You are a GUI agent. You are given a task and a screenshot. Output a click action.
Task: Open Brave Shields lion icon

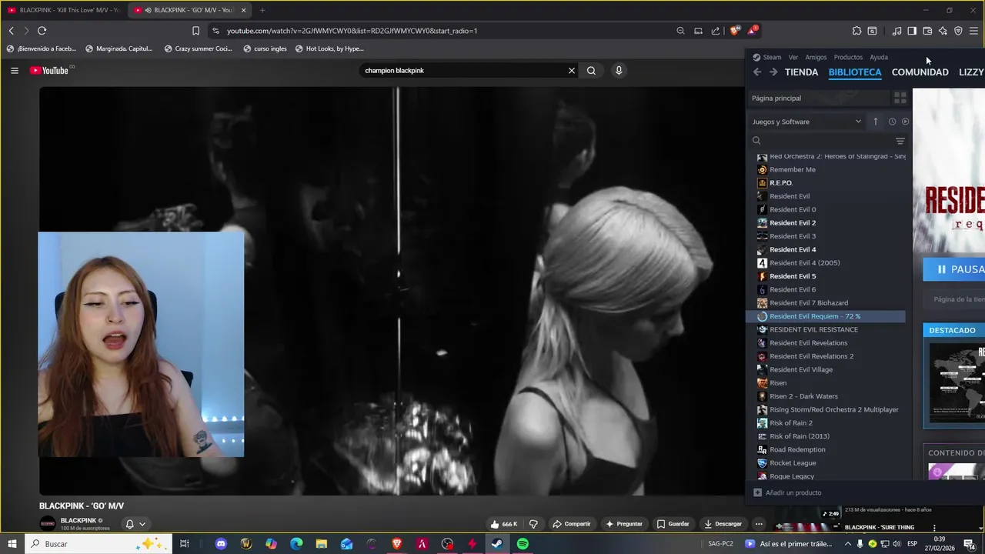(x=735, y=31)
